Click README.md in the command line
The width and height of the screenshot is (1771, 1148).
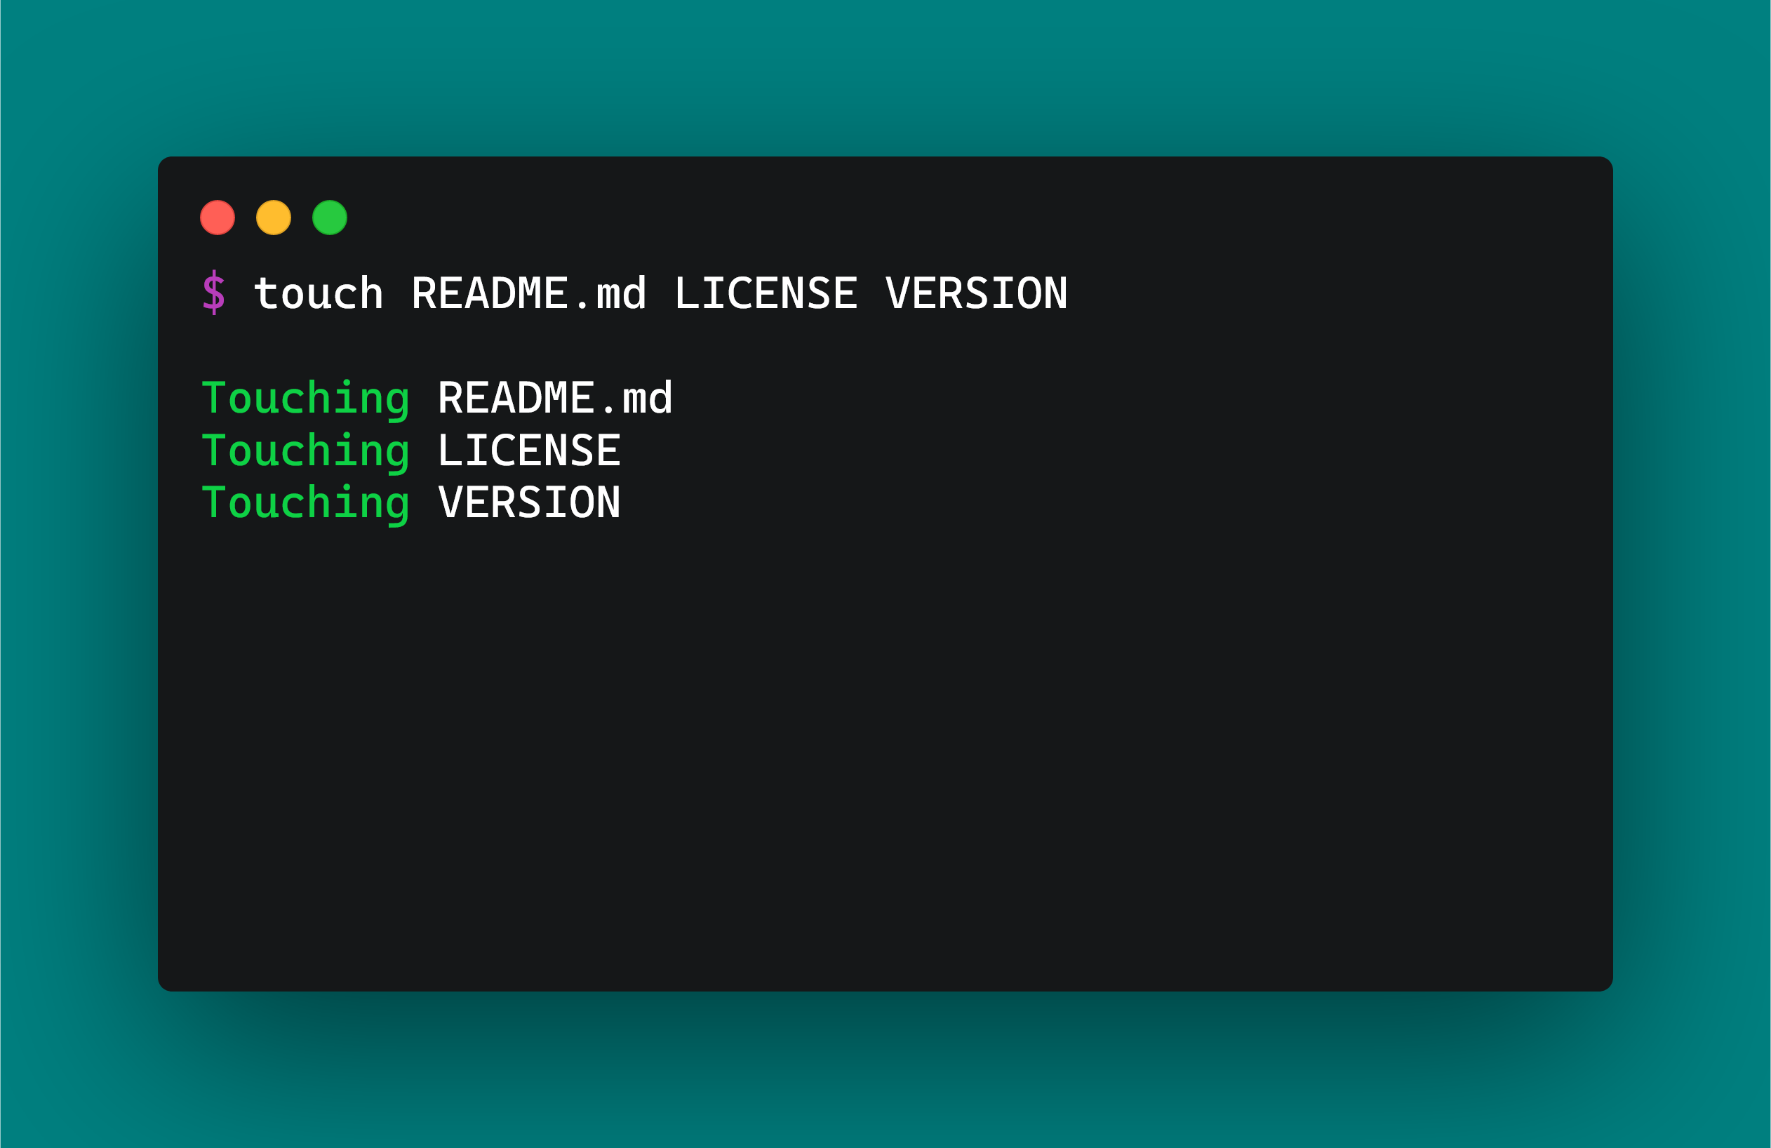[528, 293]
